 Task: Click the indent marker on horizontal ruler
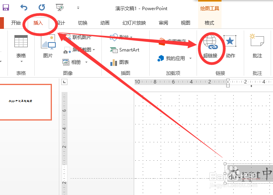coord(228,83)
